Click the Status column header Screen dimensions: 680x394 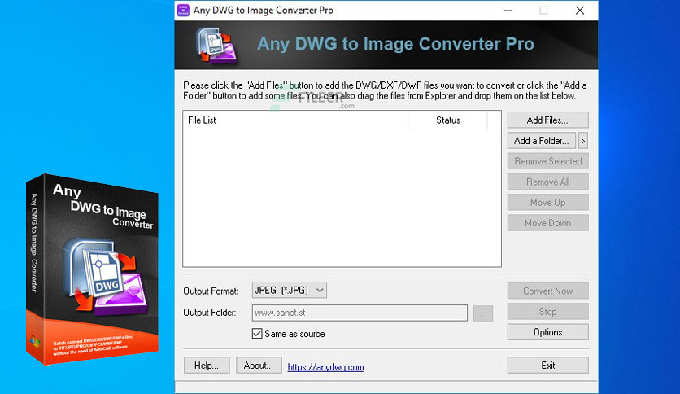click(x=447, y=120)
